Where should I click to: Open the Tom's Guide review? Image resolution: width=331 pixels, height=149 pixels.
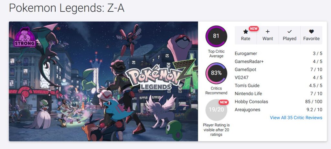click(247, 86)
